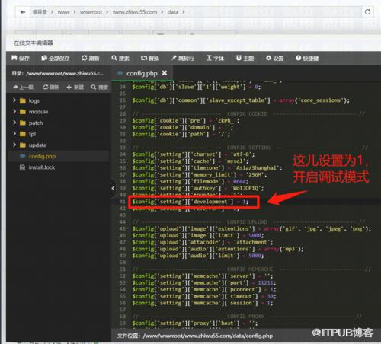Select the tpl folder in tree
Screen dimensions: 381x344
tap(32, 134)
